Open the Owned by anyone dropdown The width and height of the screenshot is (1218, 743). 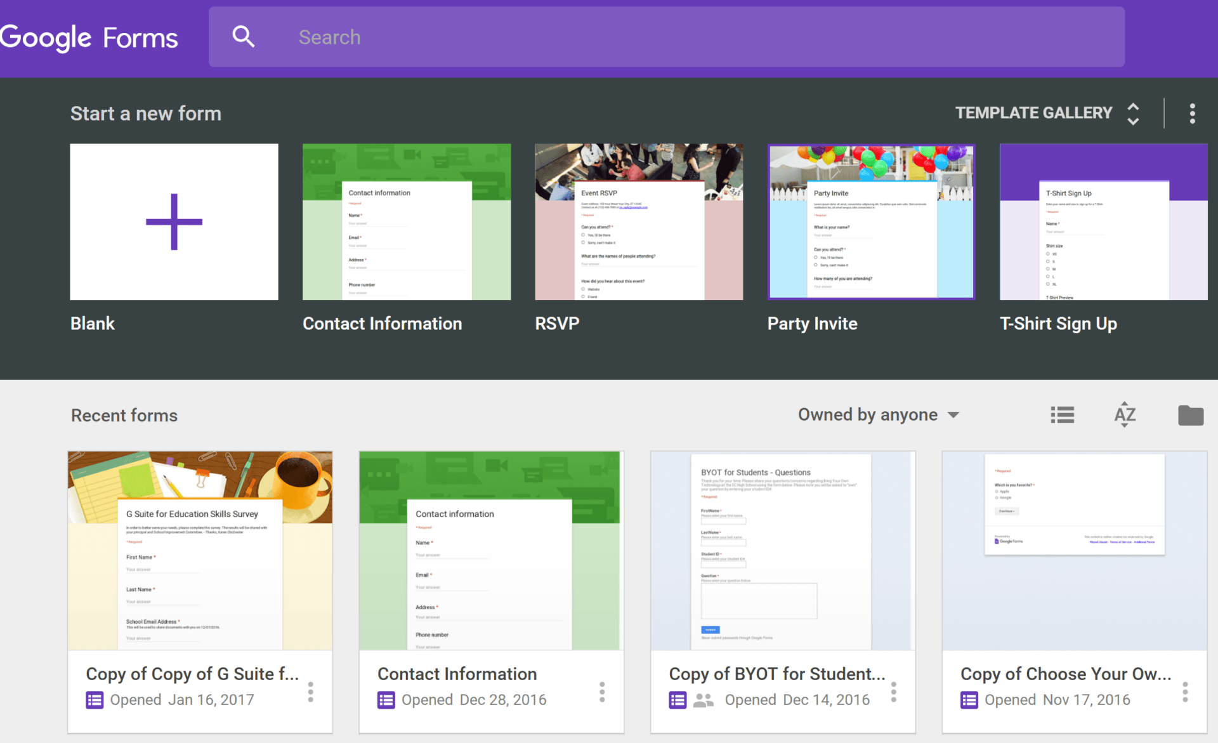879,415
